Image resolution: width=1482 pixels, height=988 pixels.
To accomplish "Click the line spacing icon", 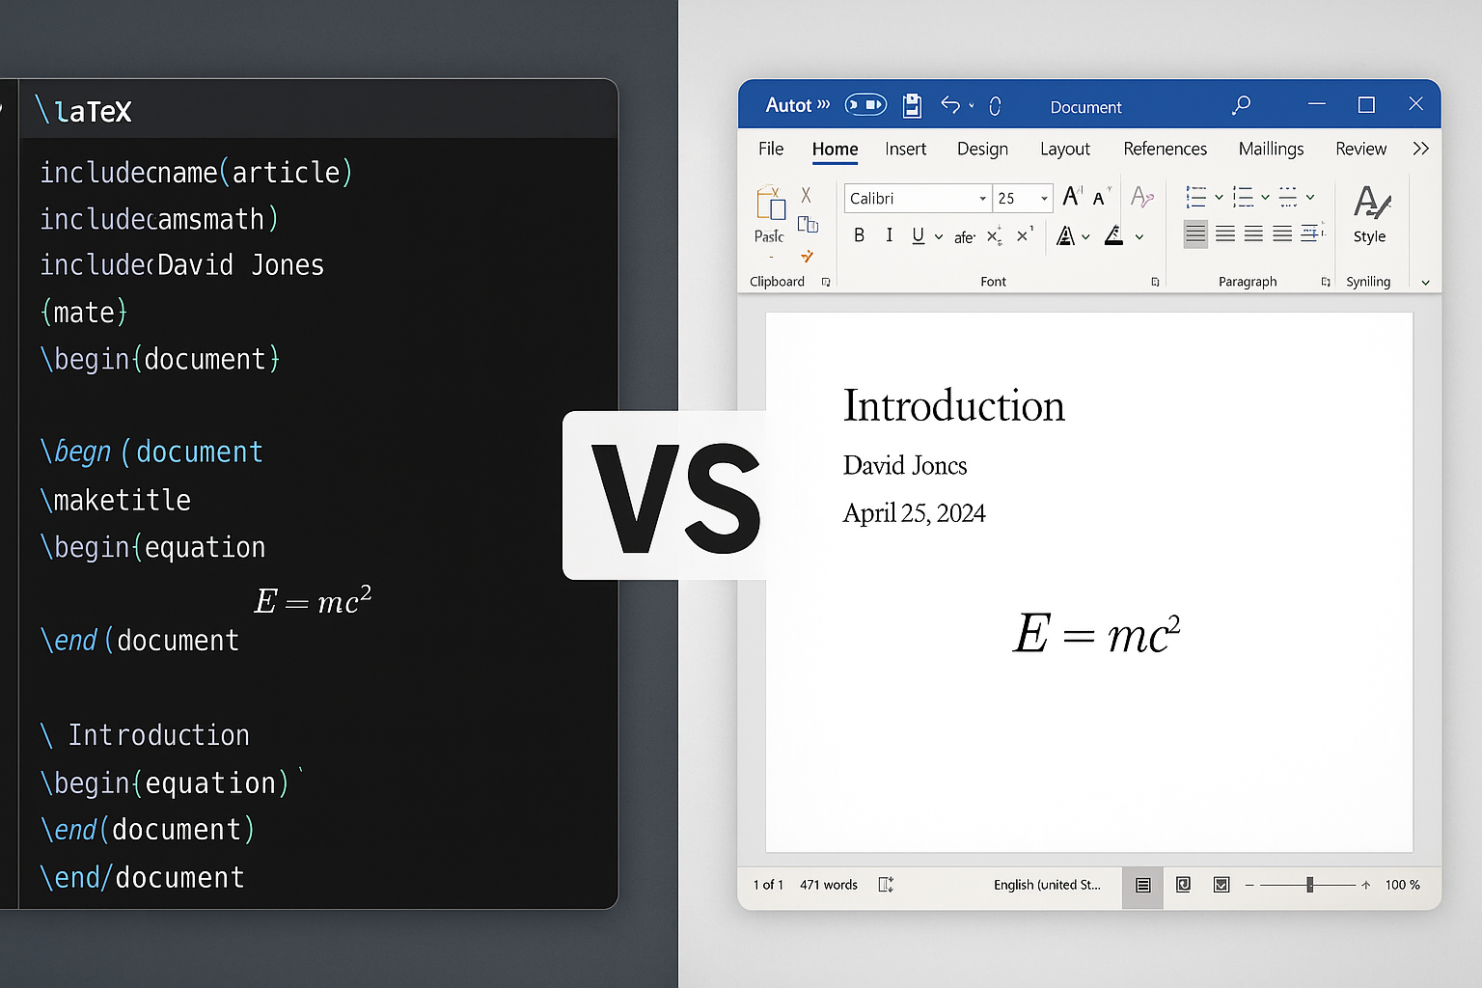I will coord(1312,233).
